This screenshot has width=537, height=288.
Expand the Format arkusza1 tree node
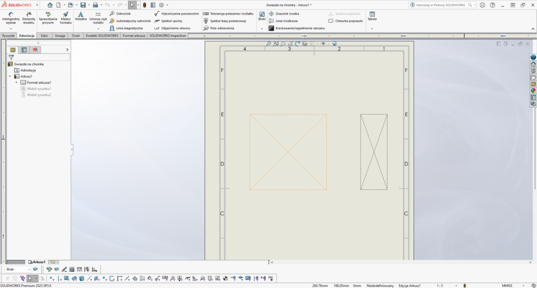coord(16,83)
